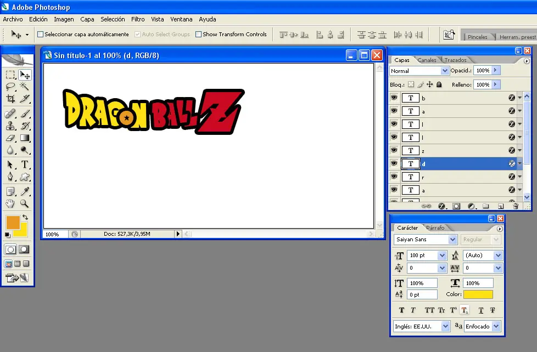This screenshot has width=537, height=352.
Task: Click the delete layer trash icon
Action: [x=516, y=206]
